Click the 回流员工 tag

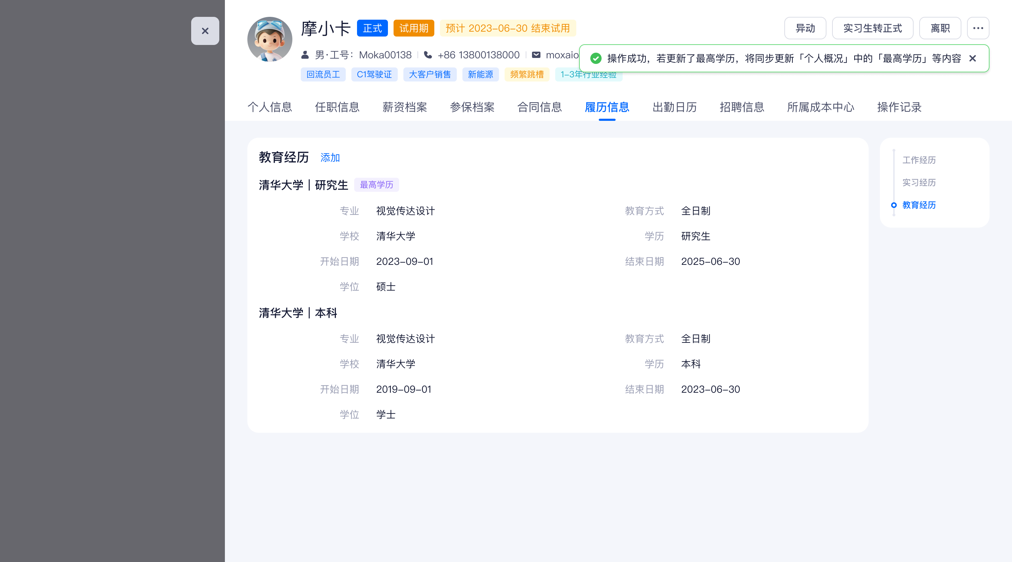coord(323,74)
